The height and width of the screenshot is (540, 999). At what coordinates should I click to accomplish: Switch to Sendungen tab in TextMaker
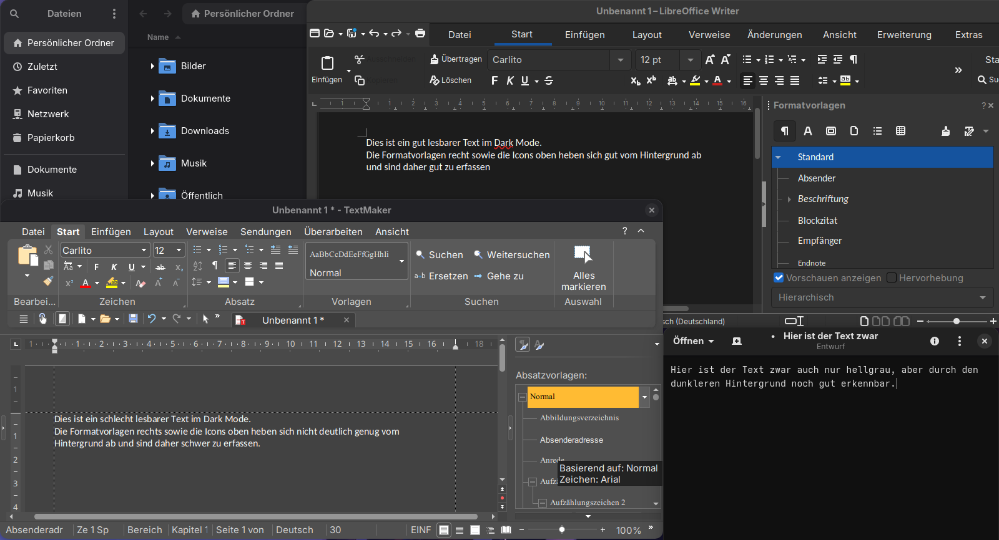[266, 232]
